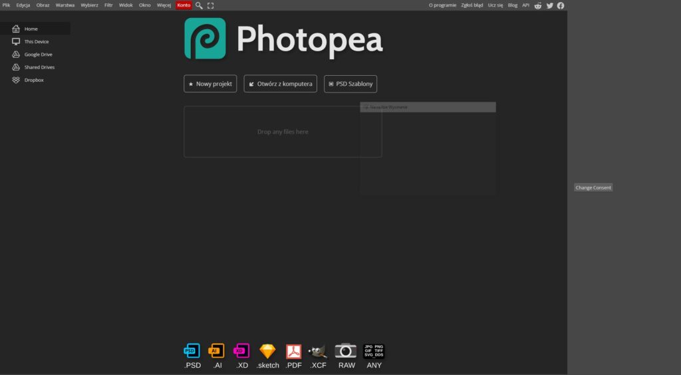This screenshot has width=681, height=375.
Task: Click the Twitter icon
Action: point(550,5)
